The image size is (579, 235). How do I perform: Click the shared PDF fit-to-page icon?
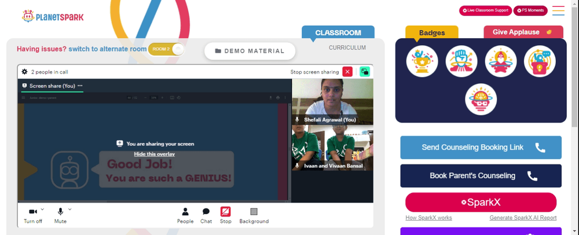[x=172, y=98]
